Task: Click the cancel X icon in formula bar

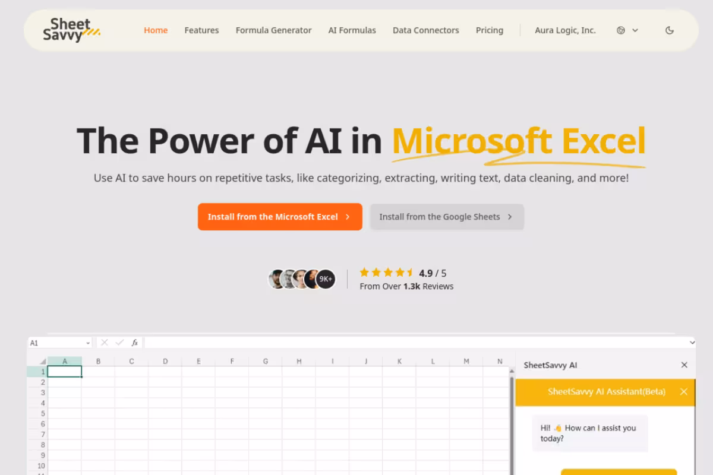Action: coord(105,343)
